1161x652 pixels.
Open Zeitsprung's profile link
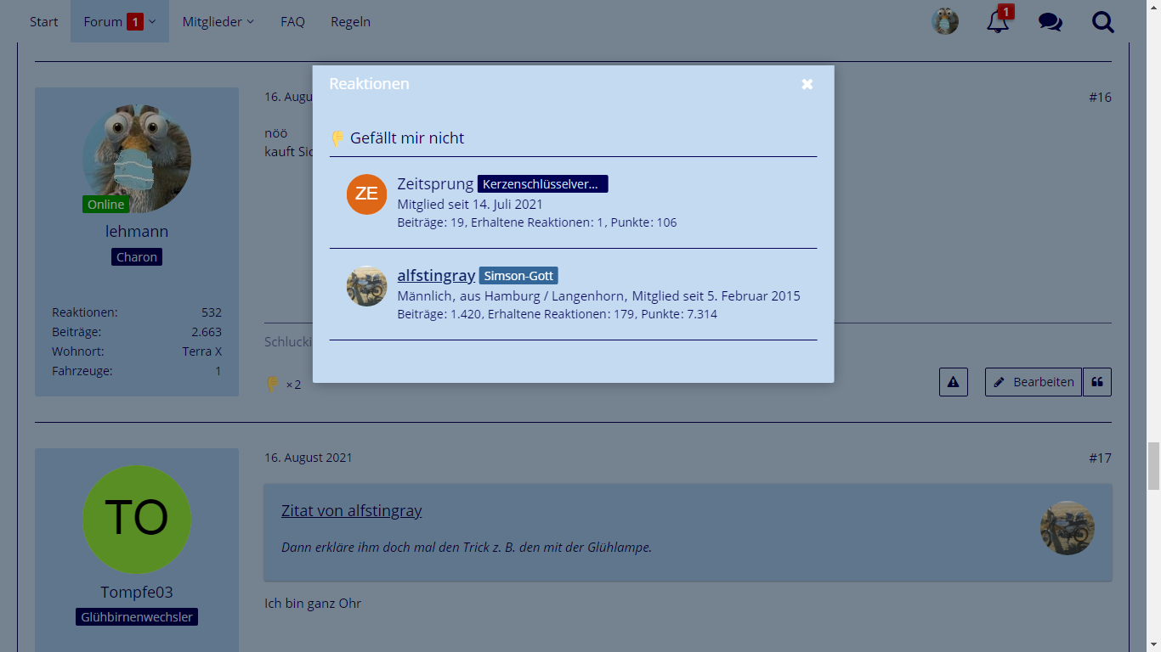435,183
